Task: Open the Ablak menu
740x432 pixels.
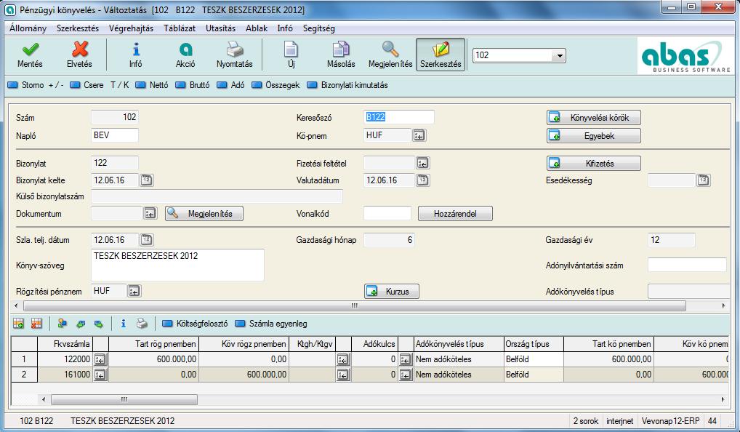Action: (x=257, y=28)
